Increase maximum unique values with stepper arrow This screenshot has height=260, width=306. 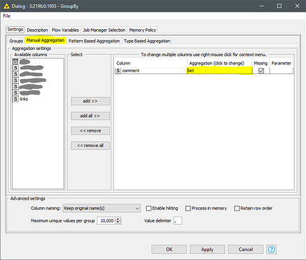click(118, 219)
